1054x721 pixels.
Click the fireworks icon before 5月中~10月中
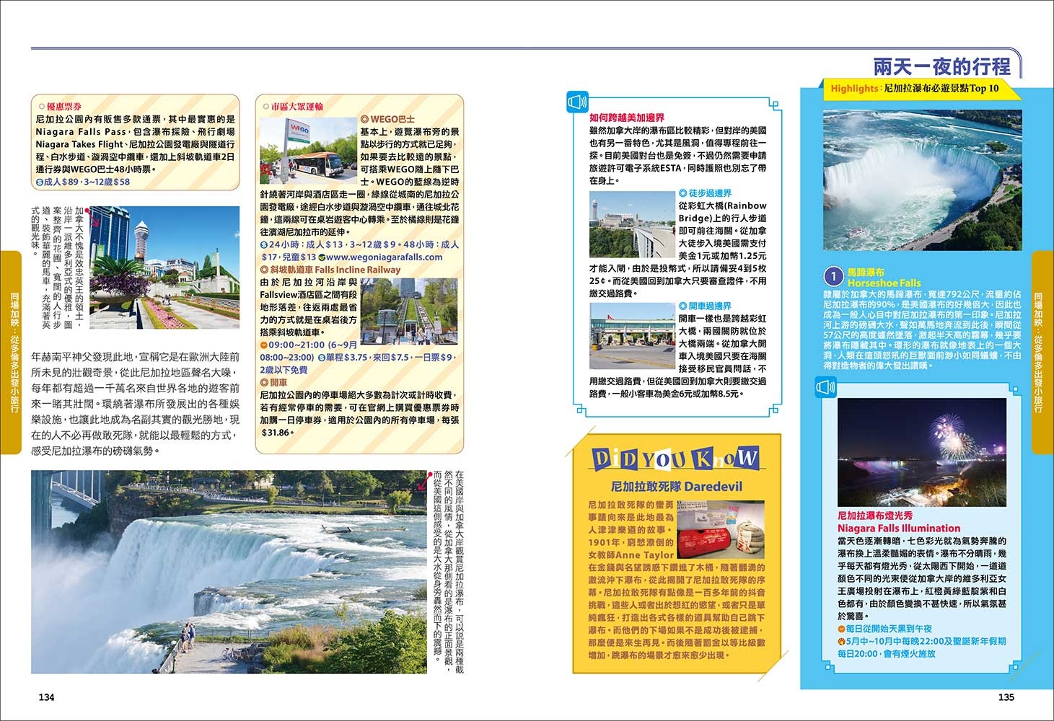tap(841, 641)
